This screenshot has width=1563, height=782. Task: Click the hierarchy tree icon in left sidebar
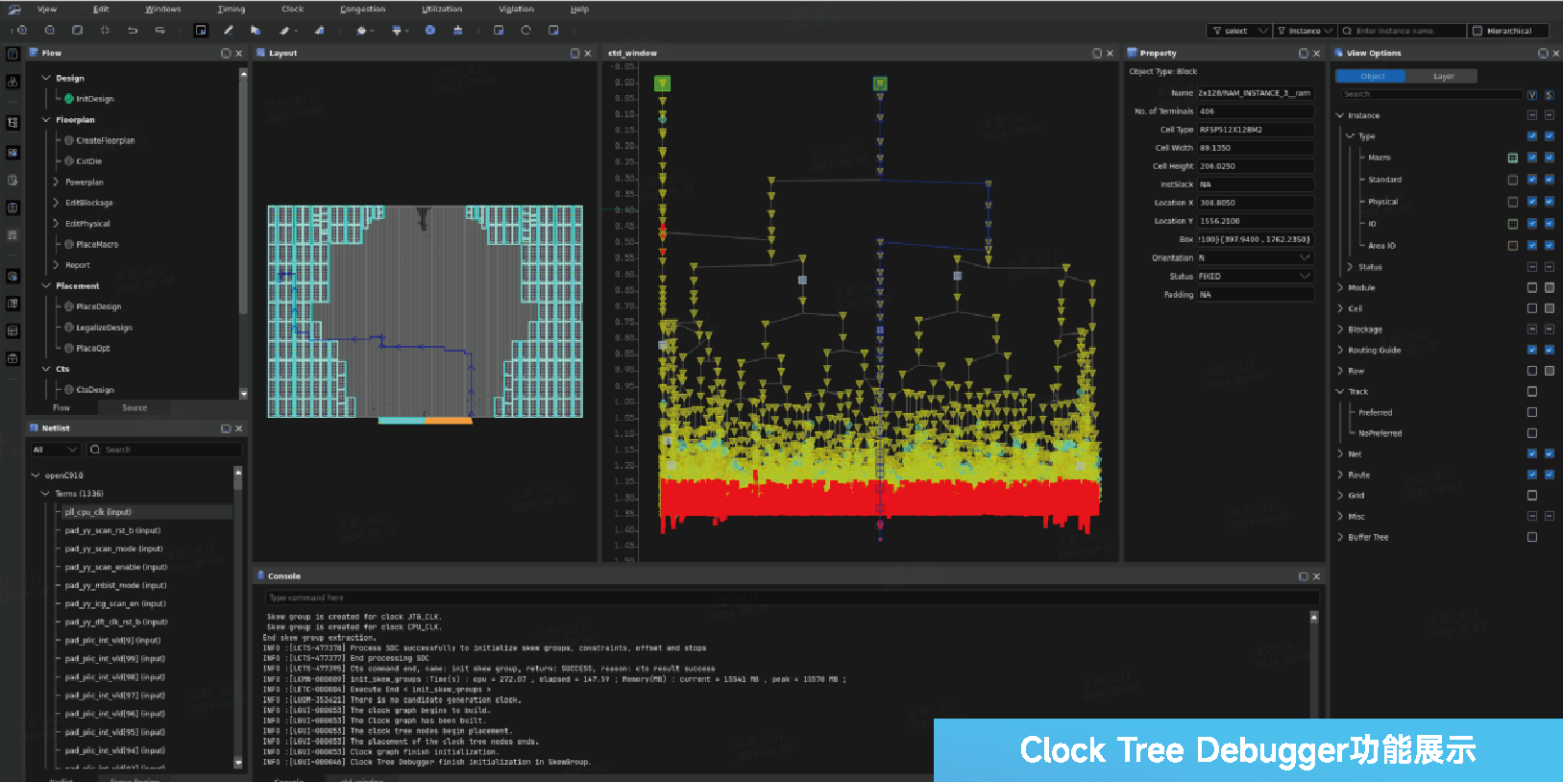(x=12, y=123)
